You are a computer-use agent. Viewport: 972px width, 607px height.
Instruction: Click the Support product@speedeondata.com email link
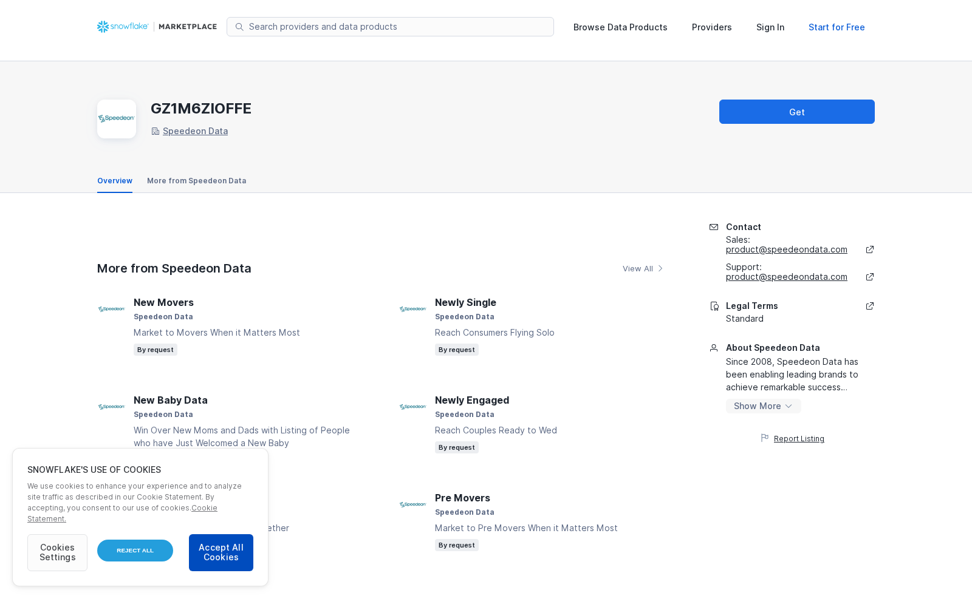pyautogui.click(x=787, y=277)
